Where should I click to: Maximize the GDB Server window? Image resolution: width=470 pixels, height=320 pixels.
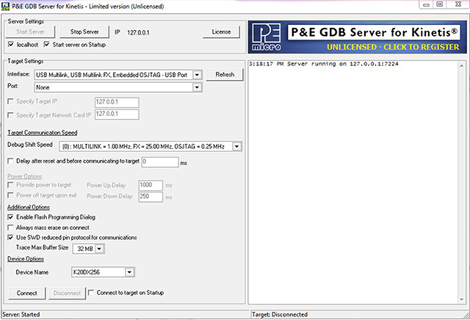pyautogui.click(x=440, y=4)
